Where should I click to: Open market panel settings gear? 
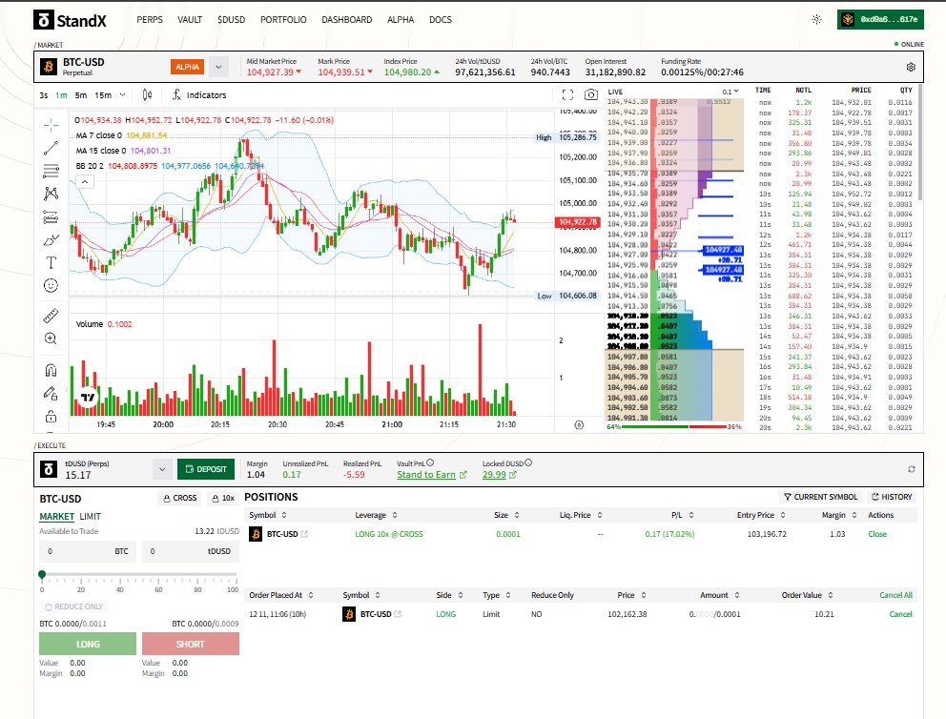click(x=911, y=67)
